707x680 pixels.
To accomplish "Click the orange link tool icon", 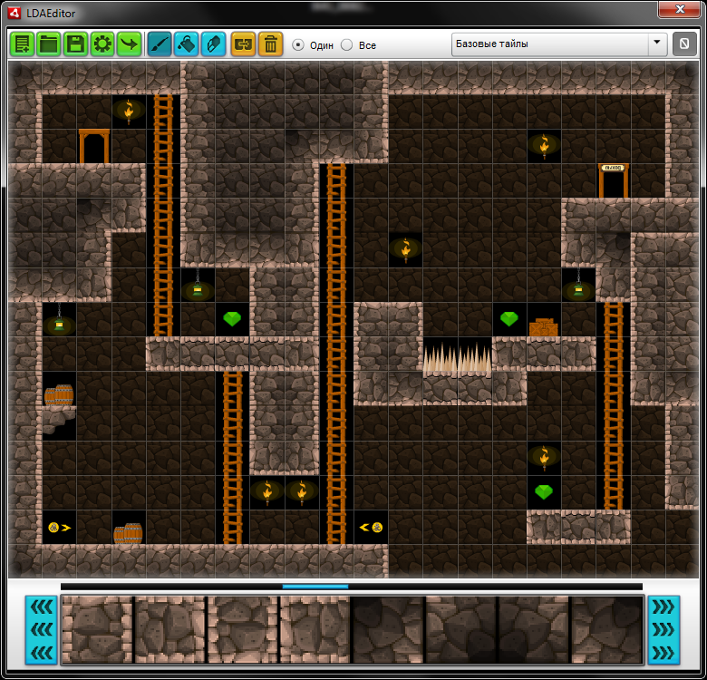I will [x=243, y=44].
